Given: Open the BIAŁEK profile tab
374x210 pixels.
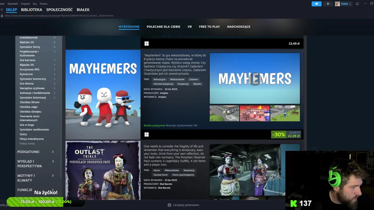Looking at the screenshot, I should 83,10.
